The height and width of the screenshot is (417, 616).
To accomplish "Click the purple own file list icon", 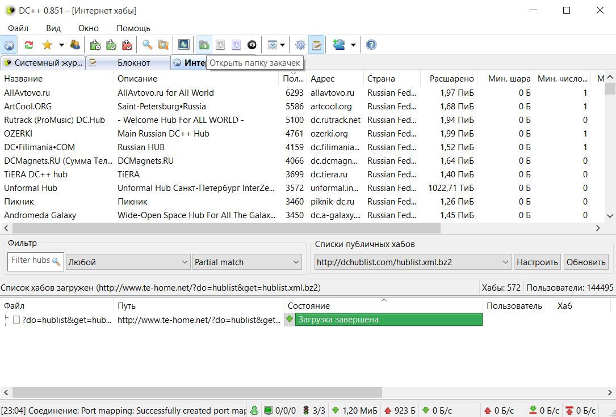I will point(236,45).
